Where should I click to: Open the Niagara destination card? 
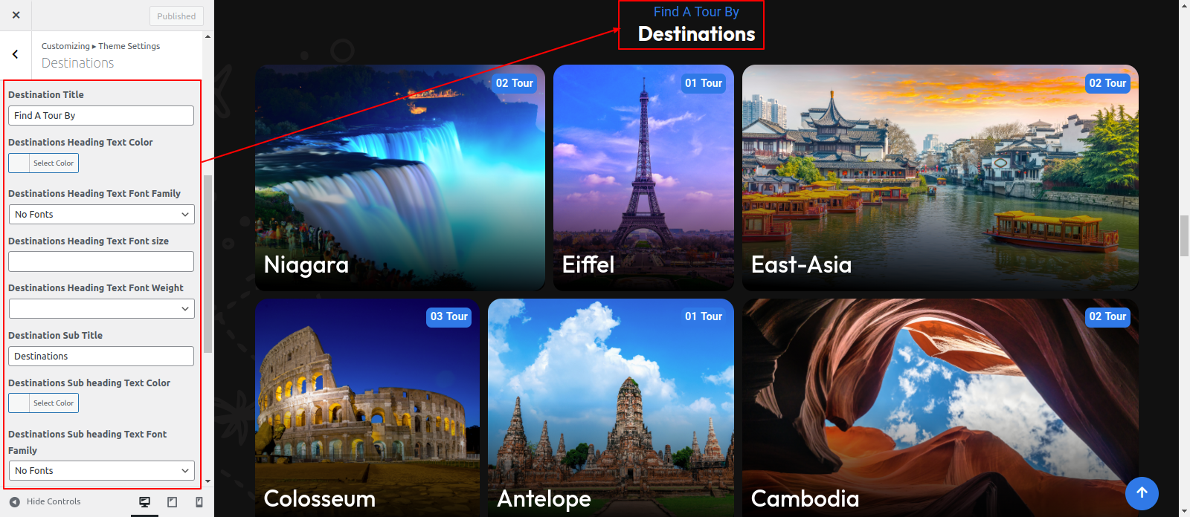400,178
